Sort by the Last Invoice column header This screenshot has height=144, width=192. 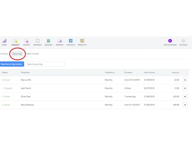click(x=149, y=73)
